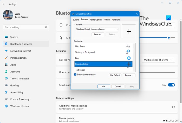Image resolution: width=182 pixels, height=123 pixels.
Task: Open Accessibility figure icon
Action: (6, 92)
